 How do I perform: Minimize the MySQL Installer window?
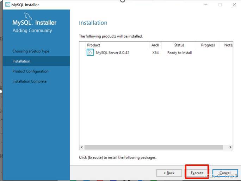click(206, 5)
